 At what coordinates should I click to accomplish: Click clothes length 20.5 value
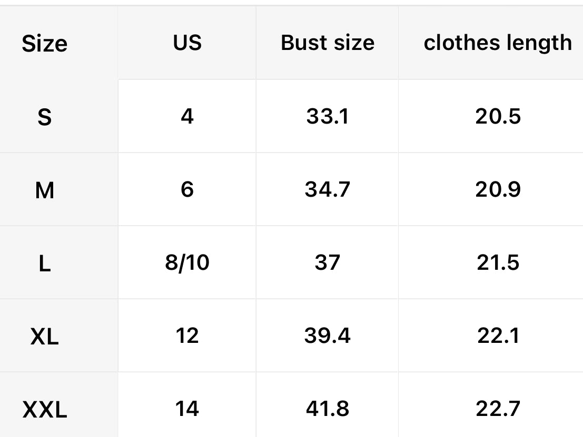click(x=498, y=116)
